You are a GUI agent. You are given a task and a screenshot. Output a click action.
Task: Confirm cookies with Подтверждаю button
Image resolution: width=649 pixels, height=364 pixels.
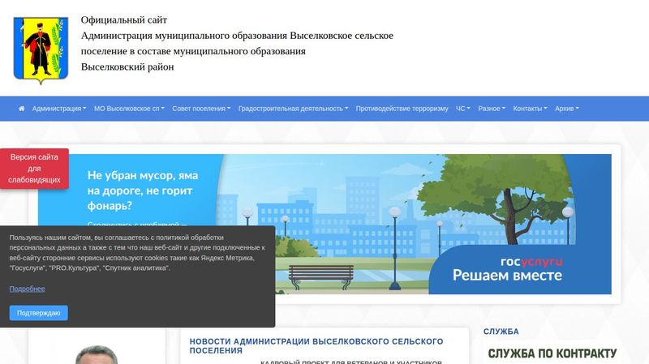pyautogui.click(x=38, y=313)
